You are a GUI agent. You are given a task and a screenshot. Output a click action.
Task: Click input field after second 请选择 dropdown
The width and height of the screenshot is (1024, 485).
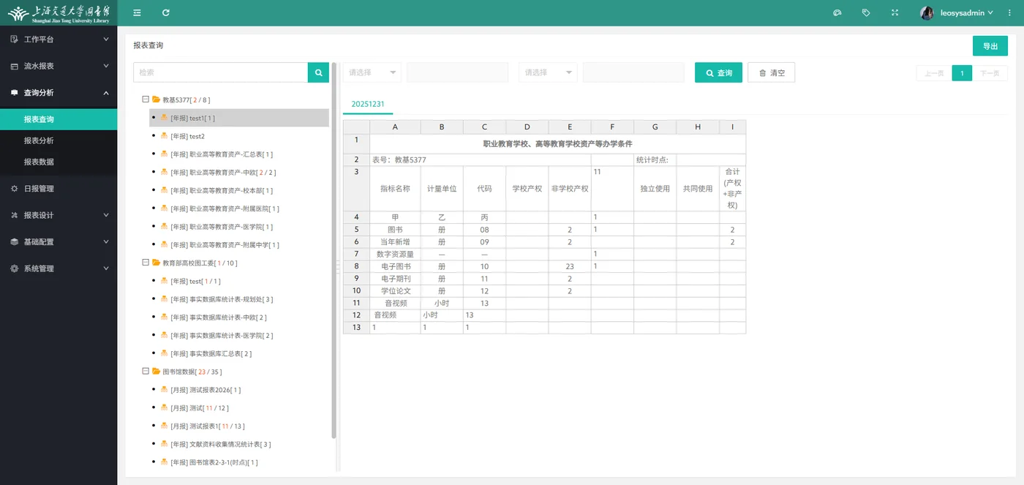pos(633,72)
